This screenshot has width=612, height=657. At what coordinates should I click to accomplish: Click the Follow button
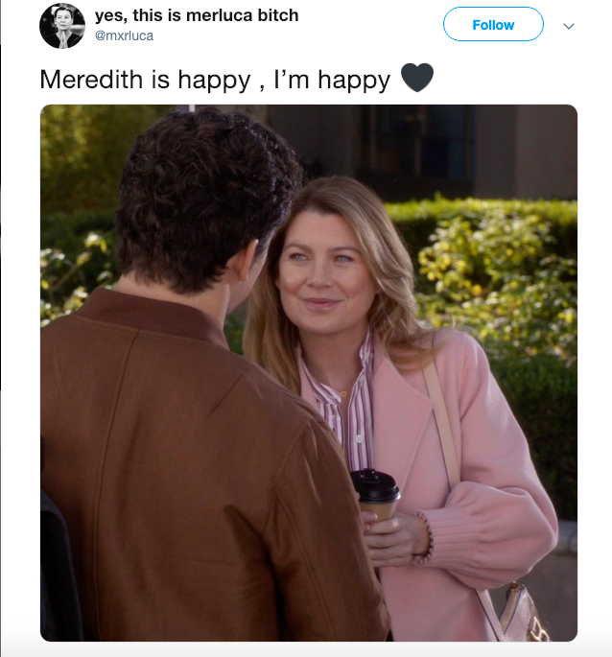[493, 24]
